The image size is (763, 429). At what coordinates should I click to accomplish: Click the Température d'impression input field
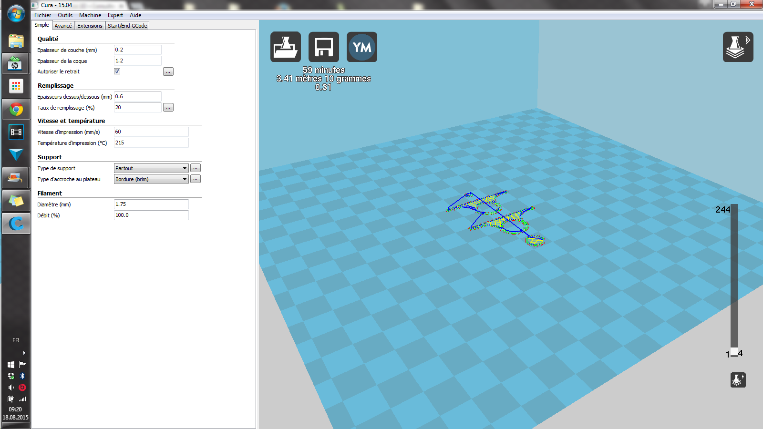(x=151, y=143)
